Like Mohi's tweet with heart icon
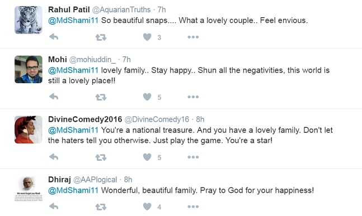The width and height of the screenshot is (362, 216). (x=147, y=97)
